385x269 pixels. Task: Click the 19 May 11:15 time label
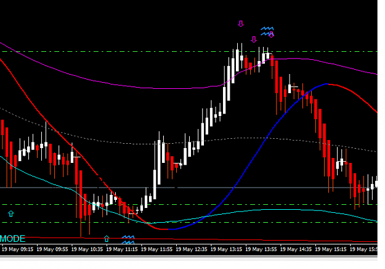122,249
